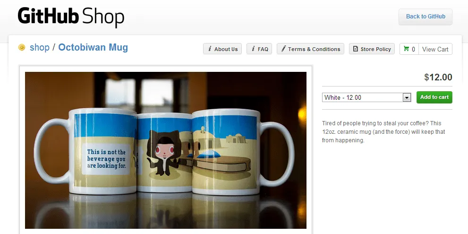
Task: Add the mug to cart
Action: (x=434, y=97)
